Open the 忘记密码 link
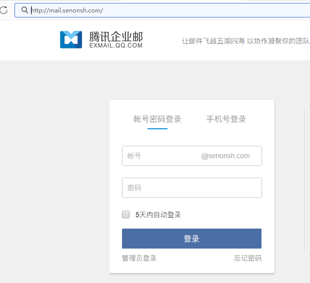The width and height of the screenshot is (310, 283). click(x=247, y=258)
